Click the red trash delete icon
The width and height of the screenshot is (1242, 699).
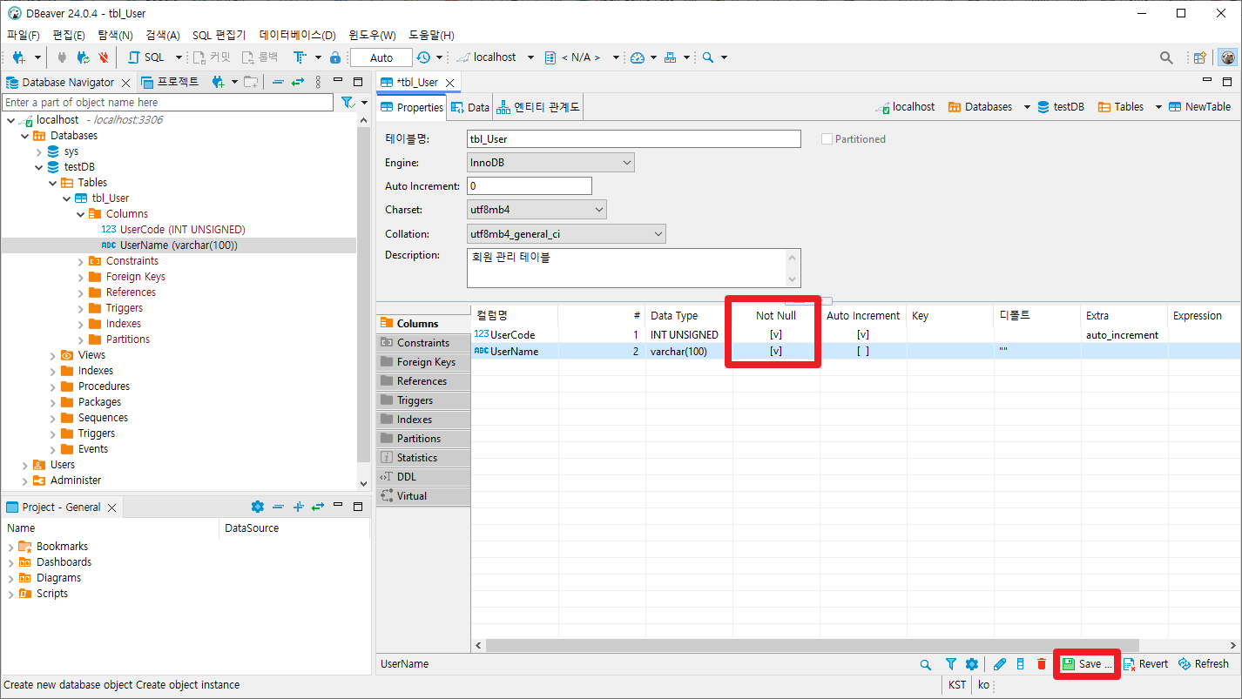click(x=1042, y=664)
